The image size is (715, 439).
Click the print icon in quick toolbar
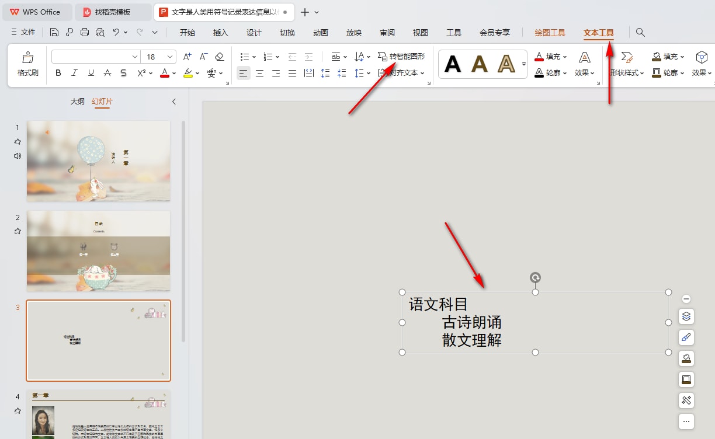tap(85, 33)
